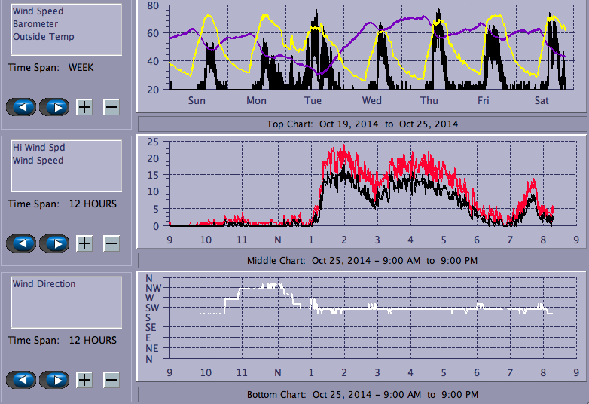Select Wind Direction in the bottom chart list
Screen dimensions: 589x404
point(44,284)
